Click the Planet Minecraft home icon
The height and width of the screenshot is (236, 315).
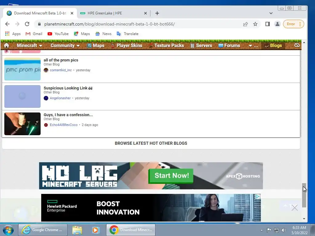6,45
